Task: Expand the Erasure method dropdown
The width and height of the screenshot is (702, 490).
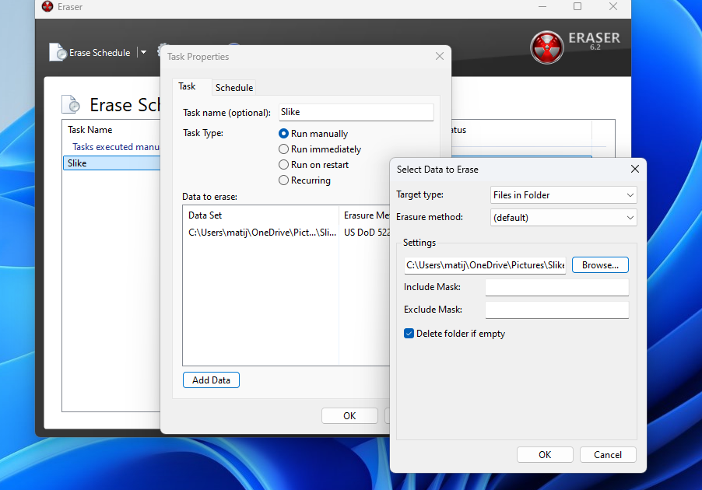Action: click(563, 218)
